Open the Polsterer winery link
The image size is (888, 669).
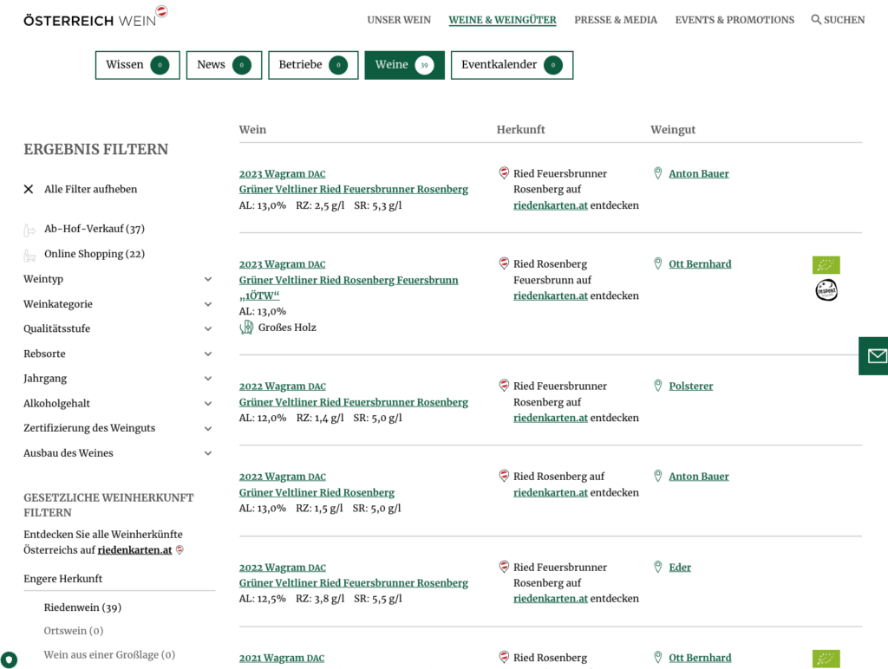[x=691, y=386]
